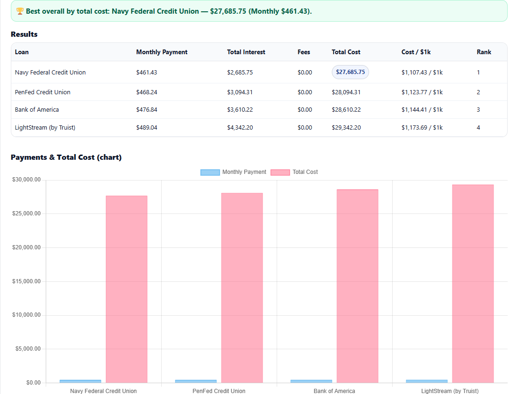Click the Total Cost legend label

click(305, 172)
